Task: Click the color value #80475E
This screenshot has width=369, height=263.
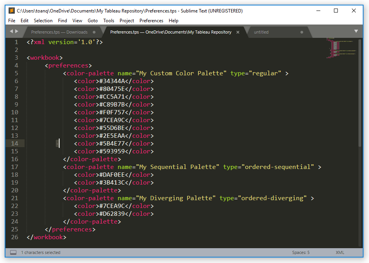Action: [112, 89]
